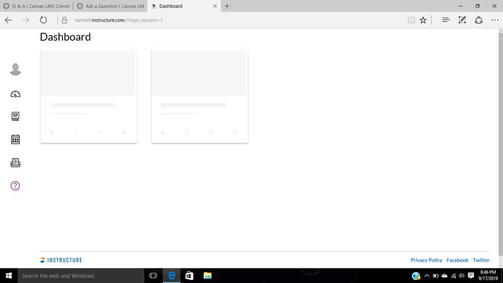Open File Explorer from the taskbar
The height and width of the screenshot is (283, 503).
pyautogui.click(x=207, y=276)
